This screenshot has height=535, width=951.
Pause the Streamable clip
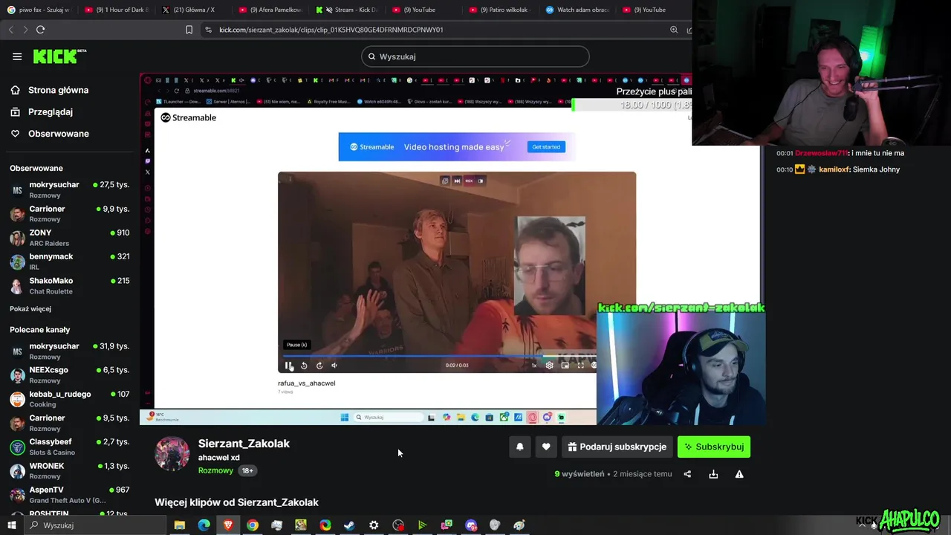pos(288,365)
